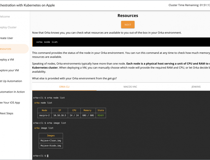Viewport: 210px width, 160px height.
Task: Click the Resources page heading
Action: [x=128, y=16]
